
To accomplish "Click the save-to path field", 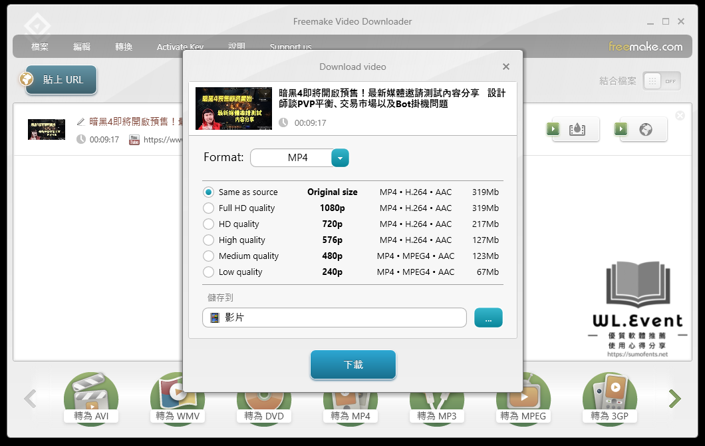I will 335,318.
